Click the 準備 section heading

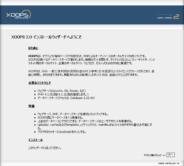tap(31, 106)
